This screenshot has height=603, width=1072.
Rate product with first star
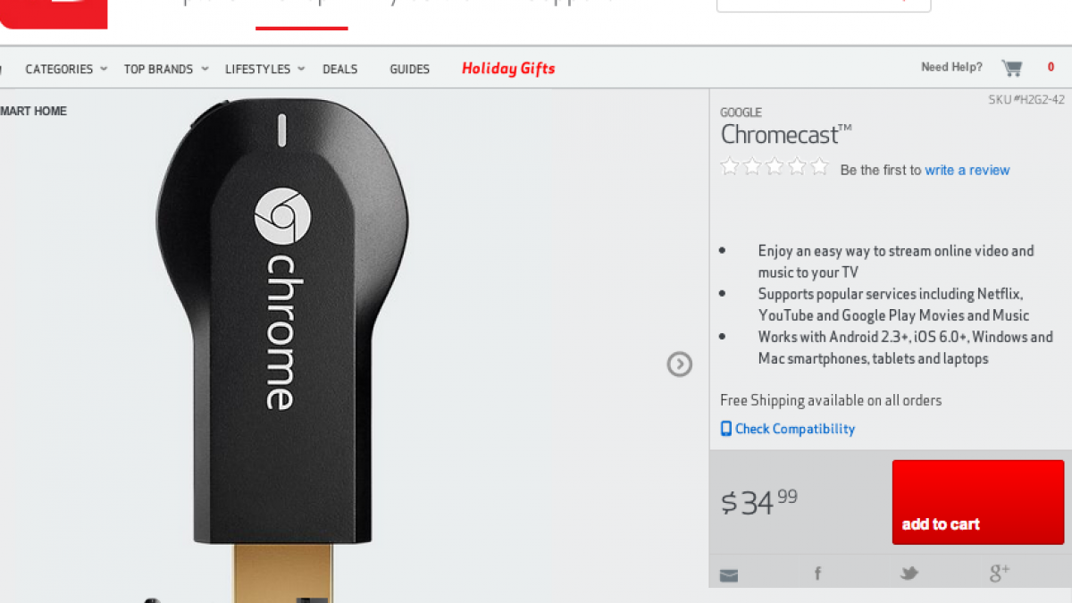(730, 166)
